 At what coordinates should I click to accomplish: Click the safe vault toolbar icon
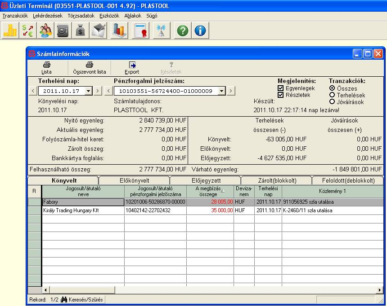click(63, 31)
